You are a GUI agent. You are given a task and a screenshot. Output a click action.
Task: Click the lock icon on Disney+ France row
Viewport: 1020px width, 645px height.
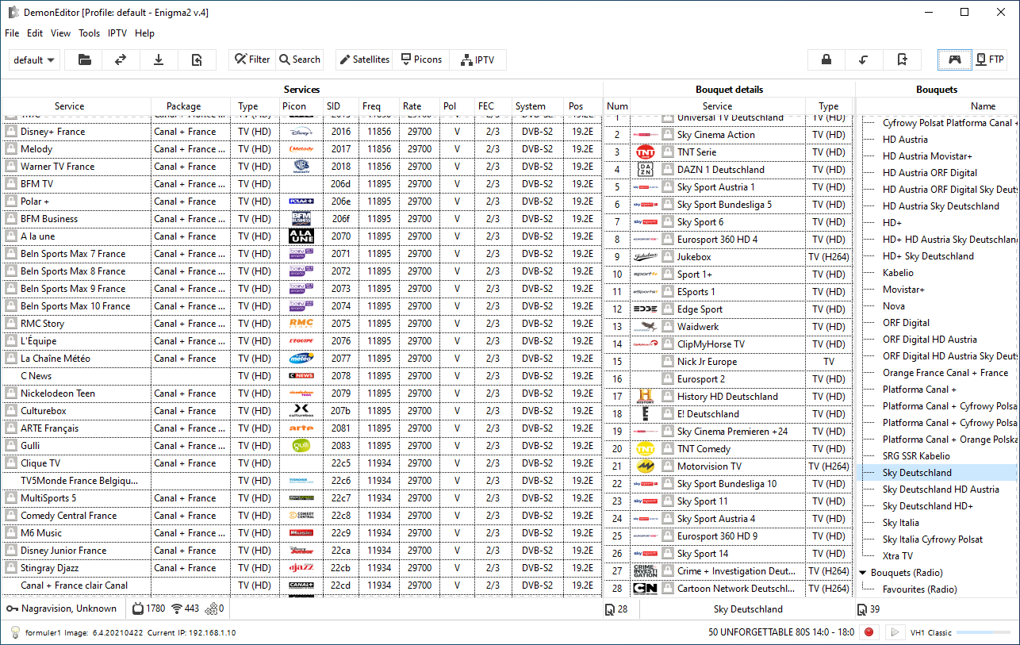11,132
